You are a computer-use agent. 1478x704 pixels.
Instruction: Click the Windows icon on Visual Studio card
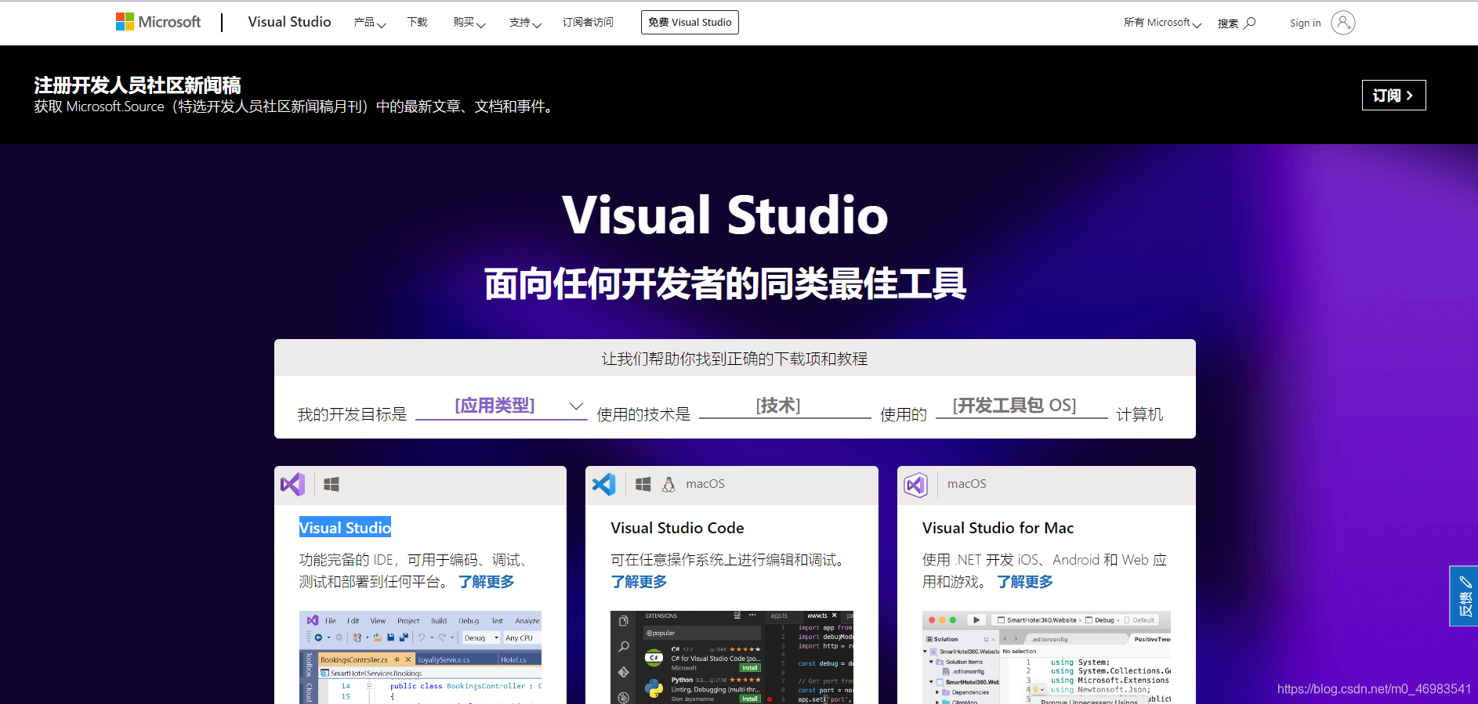(331, 485)
